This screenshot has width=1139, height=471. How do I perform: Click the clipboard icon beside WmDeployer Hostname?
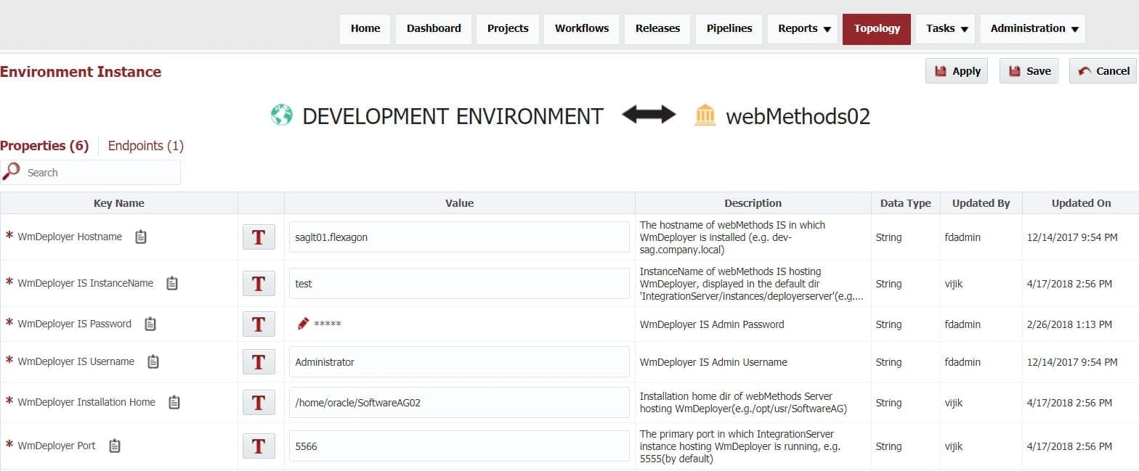coord(141,237)
